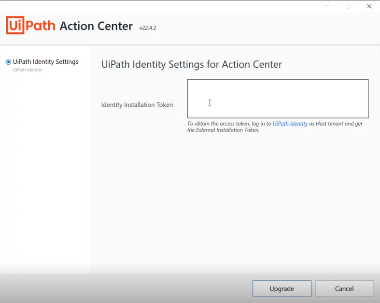Minimize the installer window

pos(326,6)
